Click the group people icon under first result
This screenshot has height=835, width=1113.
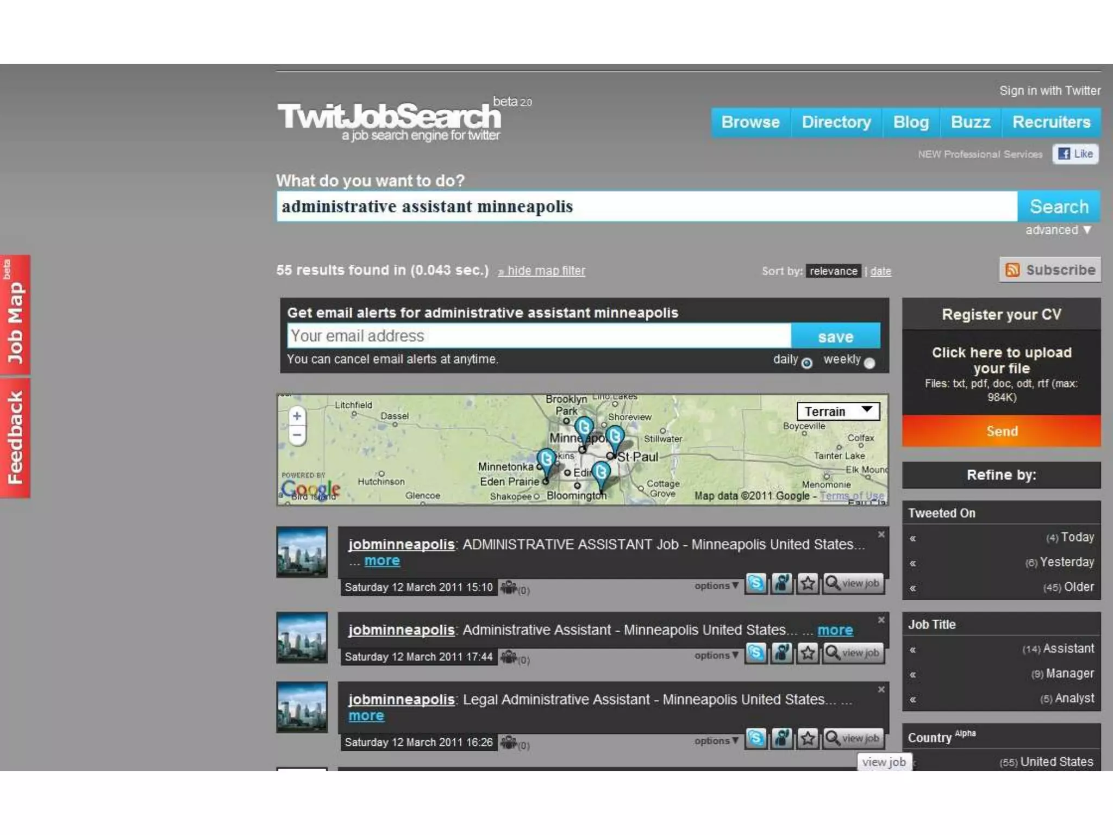pyautogui.click(x=509, y=588)
